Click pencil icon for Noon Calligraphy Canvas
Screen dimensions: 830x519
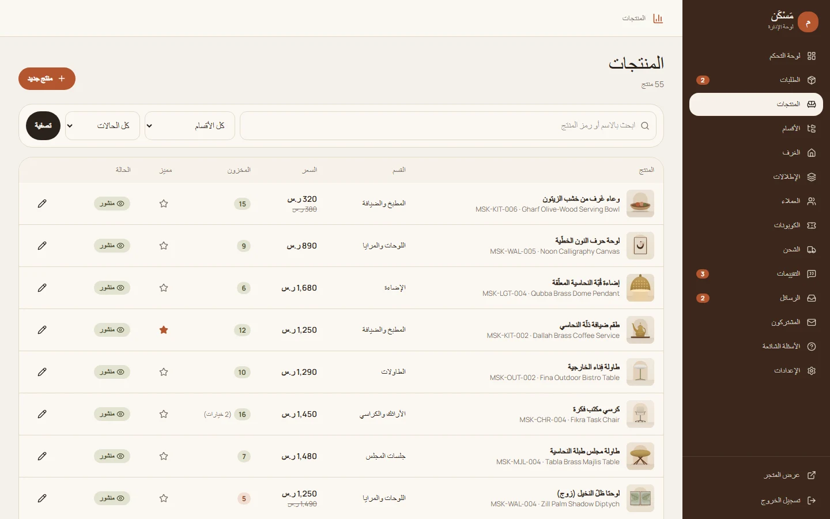click(x=42, y=246)
